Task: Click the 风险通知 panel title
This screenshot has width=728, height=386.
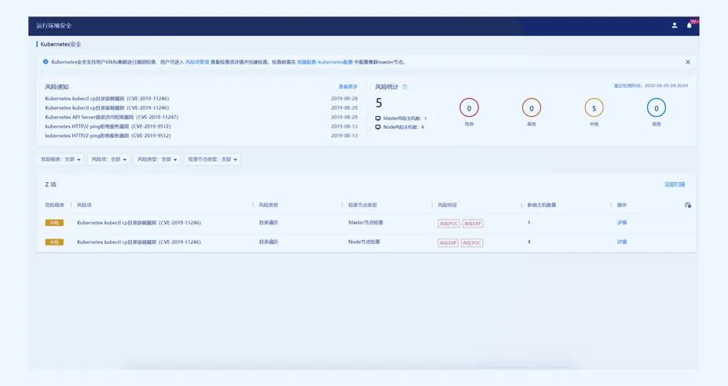Action: click(x=57, y=87)
